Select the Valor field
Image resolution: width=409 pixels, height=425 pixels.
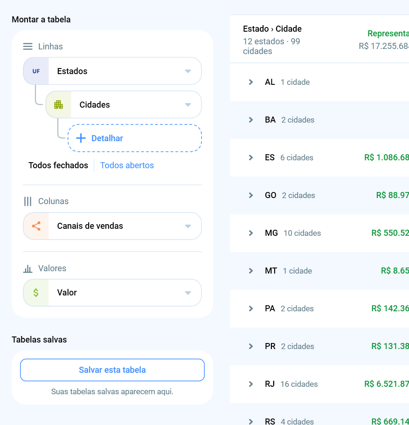112,293
